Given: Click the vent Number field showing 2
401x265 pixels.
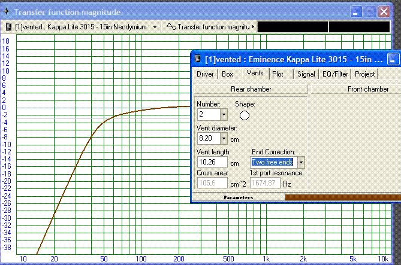Looking at the screenshot, I should coord(209,114).
